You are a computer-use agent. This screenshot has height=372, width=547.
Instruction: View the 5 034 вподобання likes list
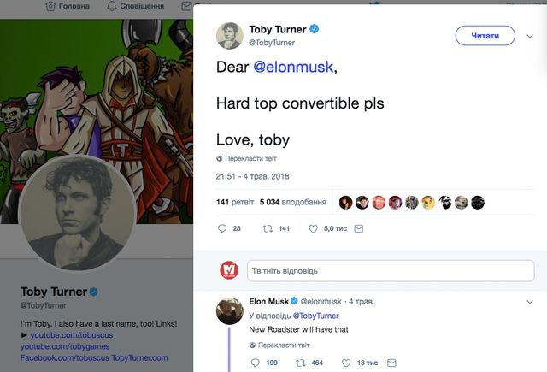(x=293, y=203)
